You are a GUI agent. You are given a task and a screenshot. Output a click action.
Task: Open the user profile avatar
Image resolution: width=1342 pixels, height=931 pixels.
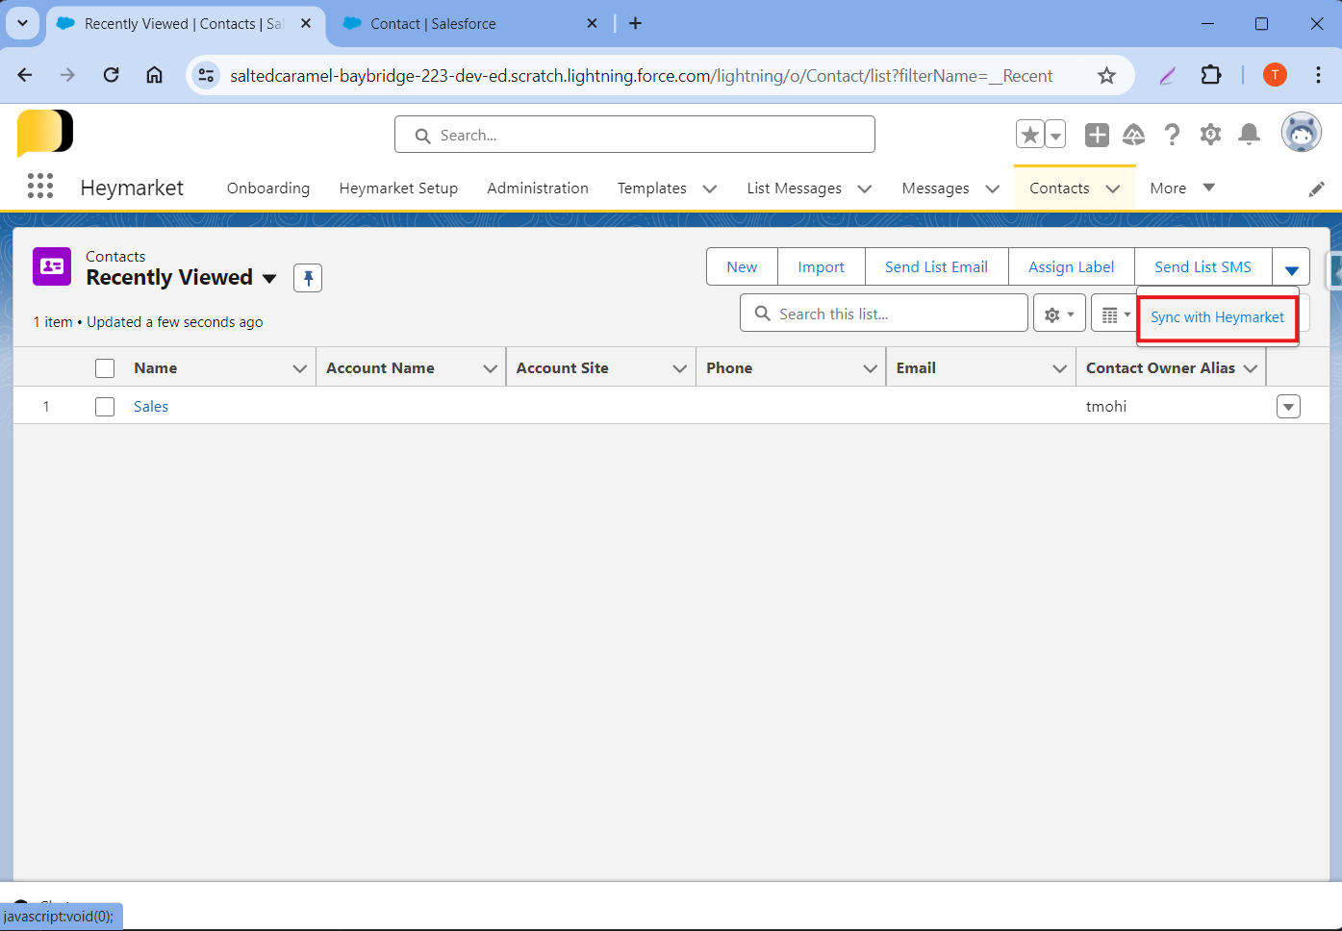coord(1301,133)
